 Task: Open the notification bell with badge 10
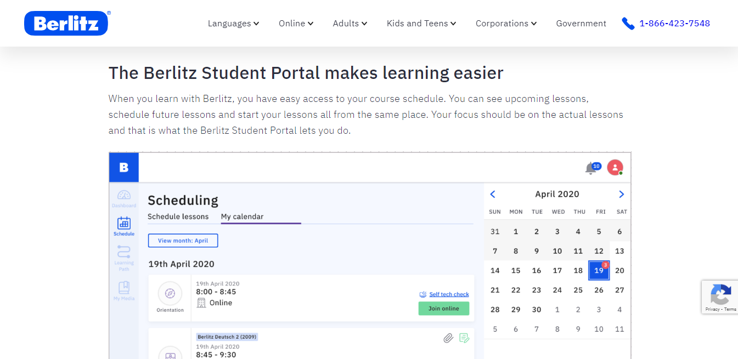tap(591, 168)
